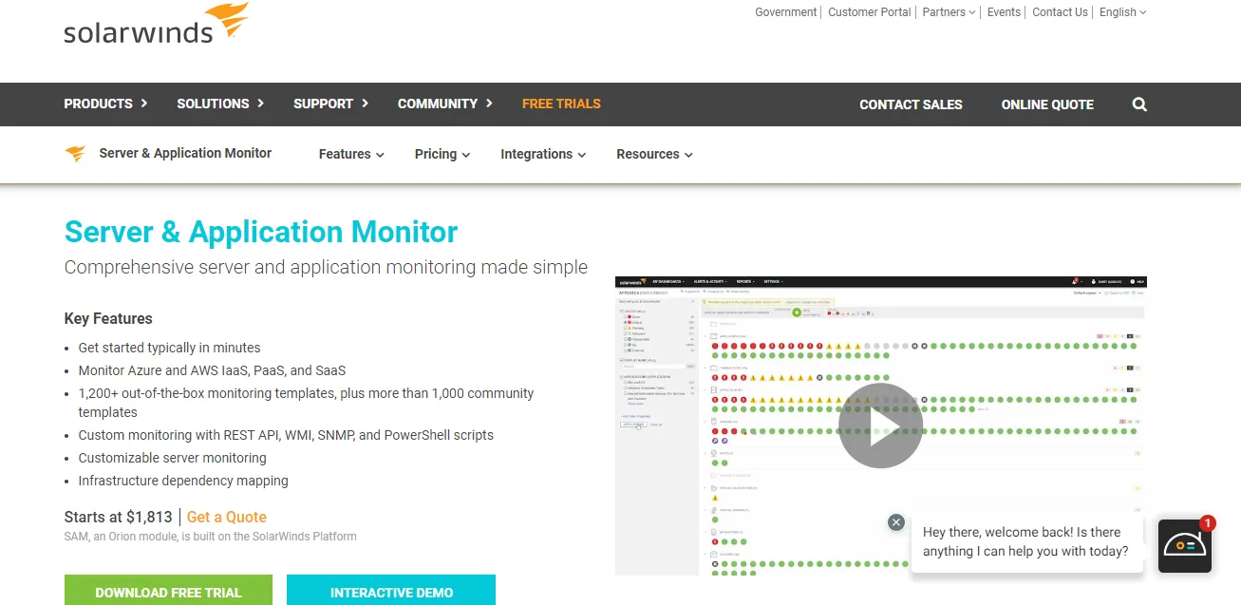
Task: Open the Events page
Action: pos(1004,12)
